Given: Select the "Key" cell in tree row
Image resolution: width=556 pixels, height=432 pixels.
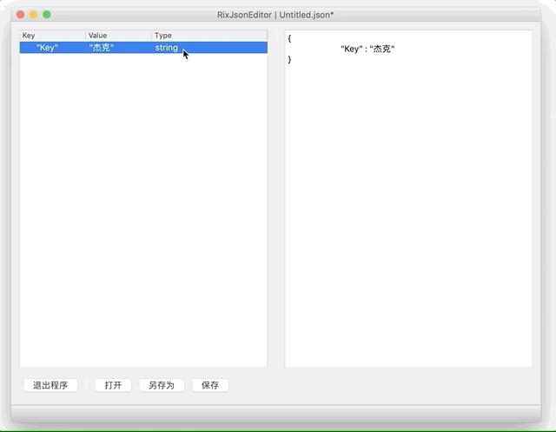Looking at the screenshot, I should tap(47, 48).
